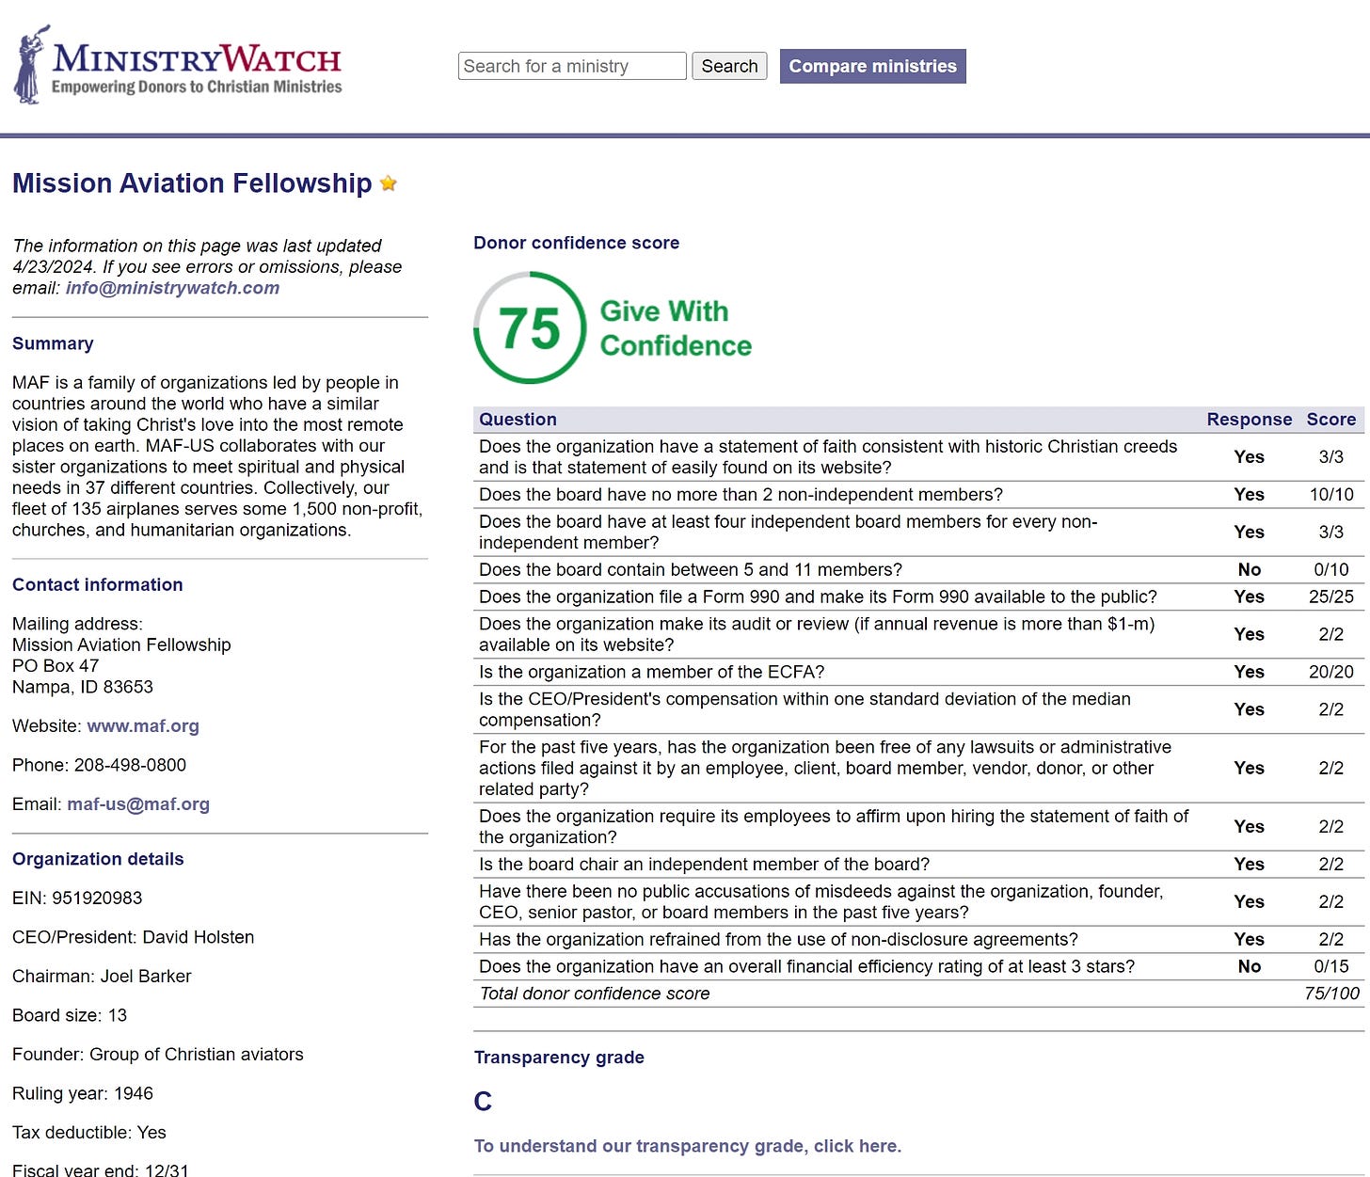Click the Empowering Donors to Christian Ministries tagline

pyautogui.click(x=197, y=87)
